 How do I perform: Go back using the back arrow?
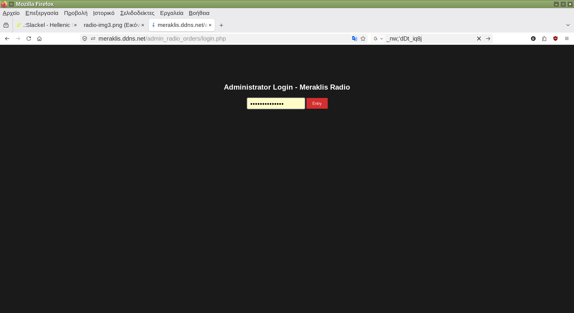pyautogui.click(x=7, y=39)
